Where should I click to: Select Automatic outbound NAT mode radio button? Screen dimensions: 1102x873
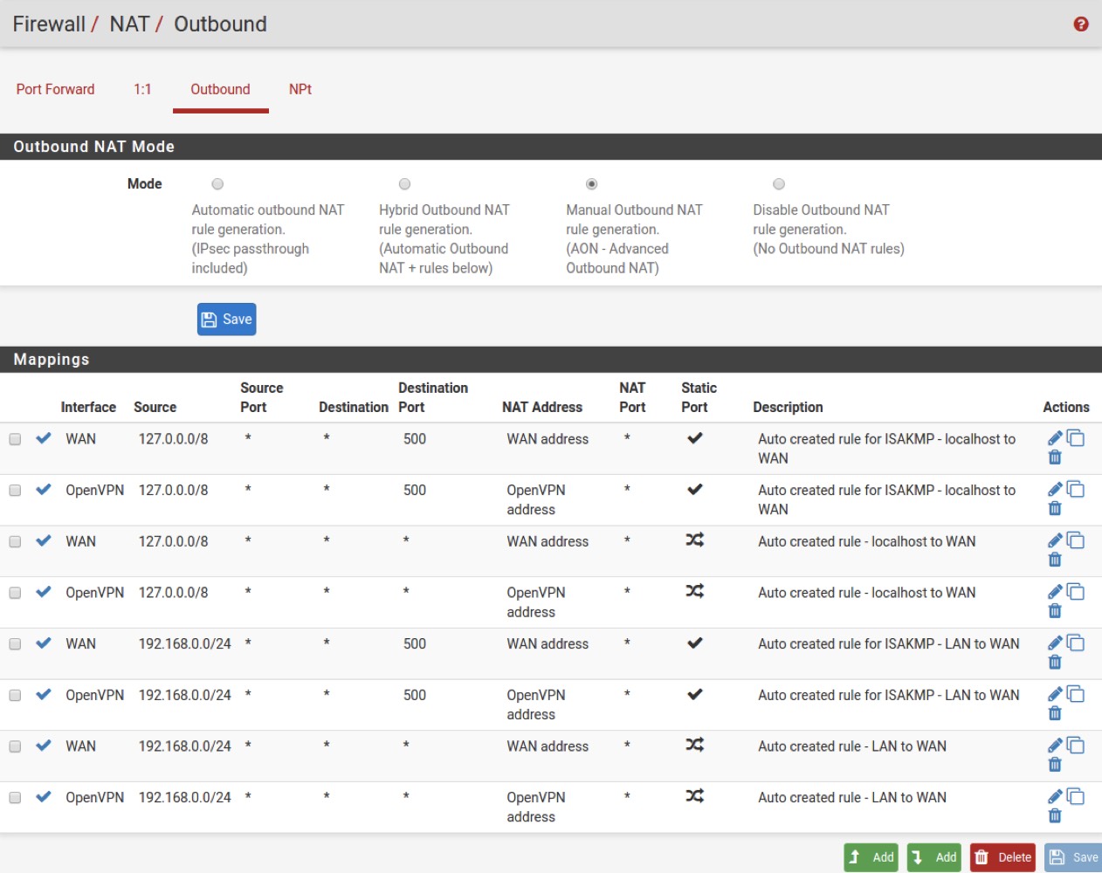tap(217, 184)
